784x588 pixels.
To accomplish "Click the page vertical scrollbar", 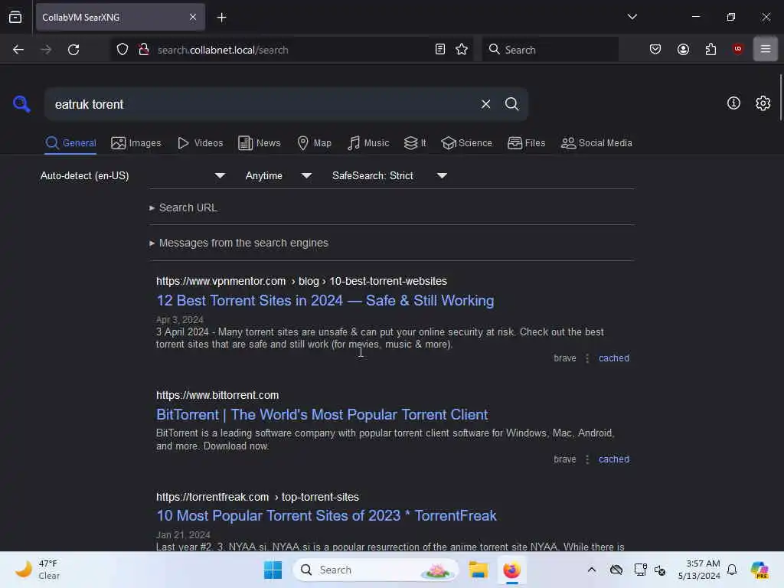I will [780, 97].
